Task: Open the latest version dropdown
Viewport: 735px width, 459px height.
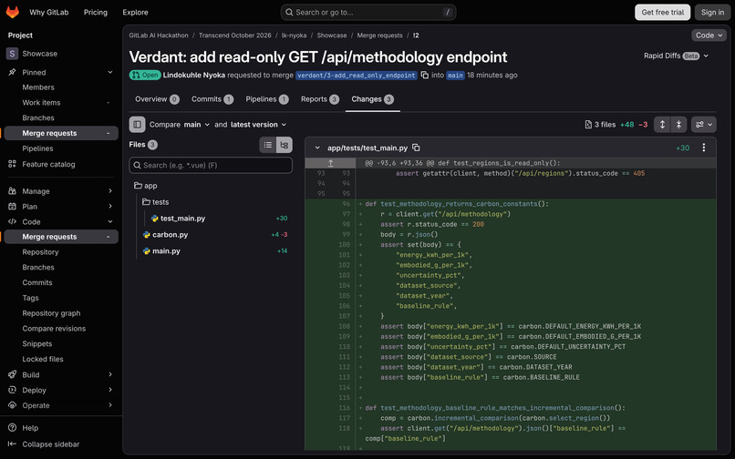Action: click(258, 125)
